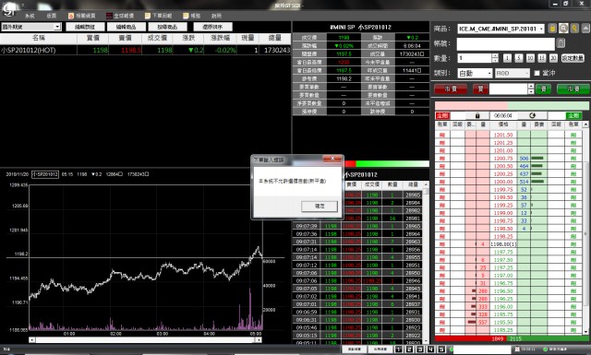Click the magnifier search icon beside product field
The height and width of the screenshot is (355, 591).
[x=563, y=29]
